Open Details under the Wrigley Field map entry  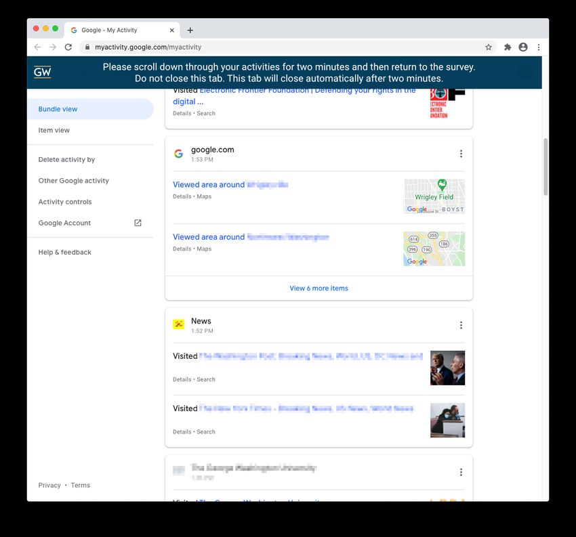[182, 196]
